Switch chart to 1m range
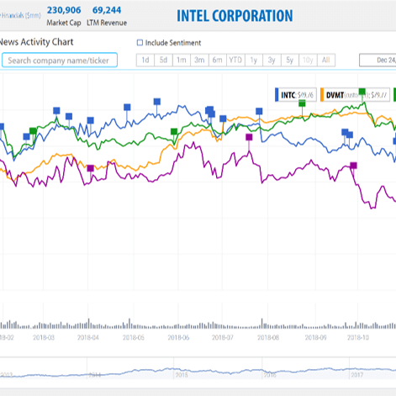 (x=182, y=60)
